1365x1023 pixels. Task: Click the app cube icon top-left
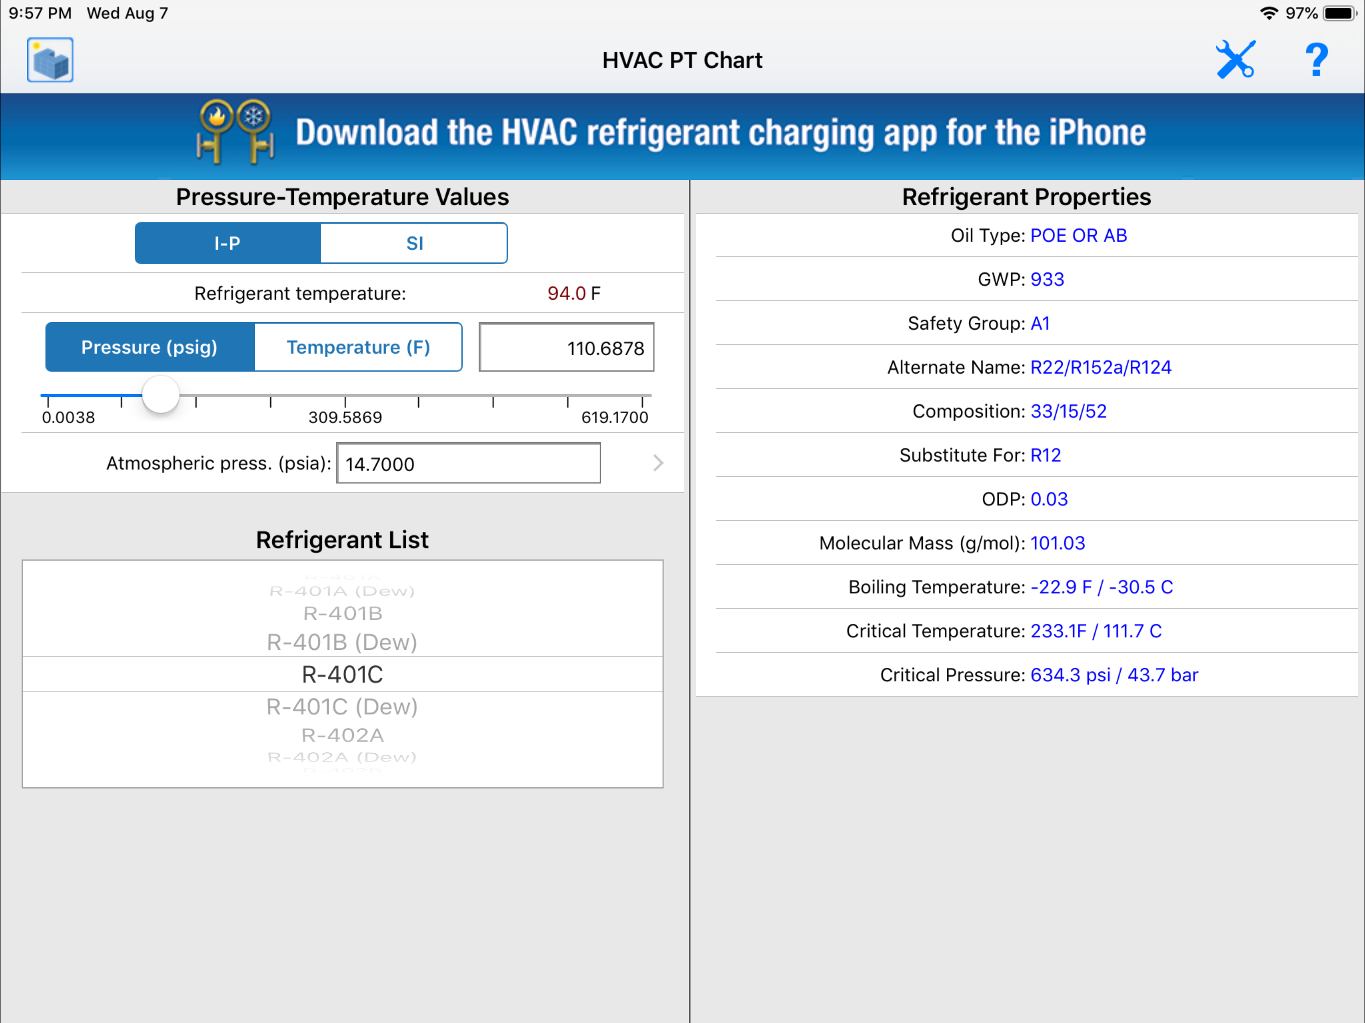click(49, 59)
